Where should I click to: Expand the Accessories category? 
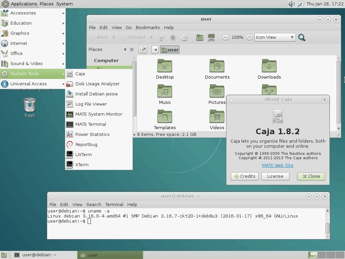tap(33, 13)
